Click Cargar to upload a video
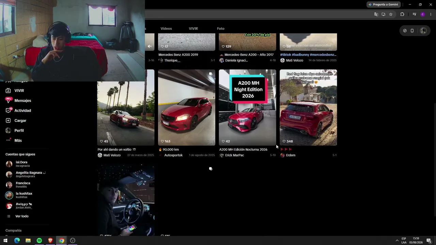Image resolution: width=436 pixels, height=245 pixels. click(16, 120)
